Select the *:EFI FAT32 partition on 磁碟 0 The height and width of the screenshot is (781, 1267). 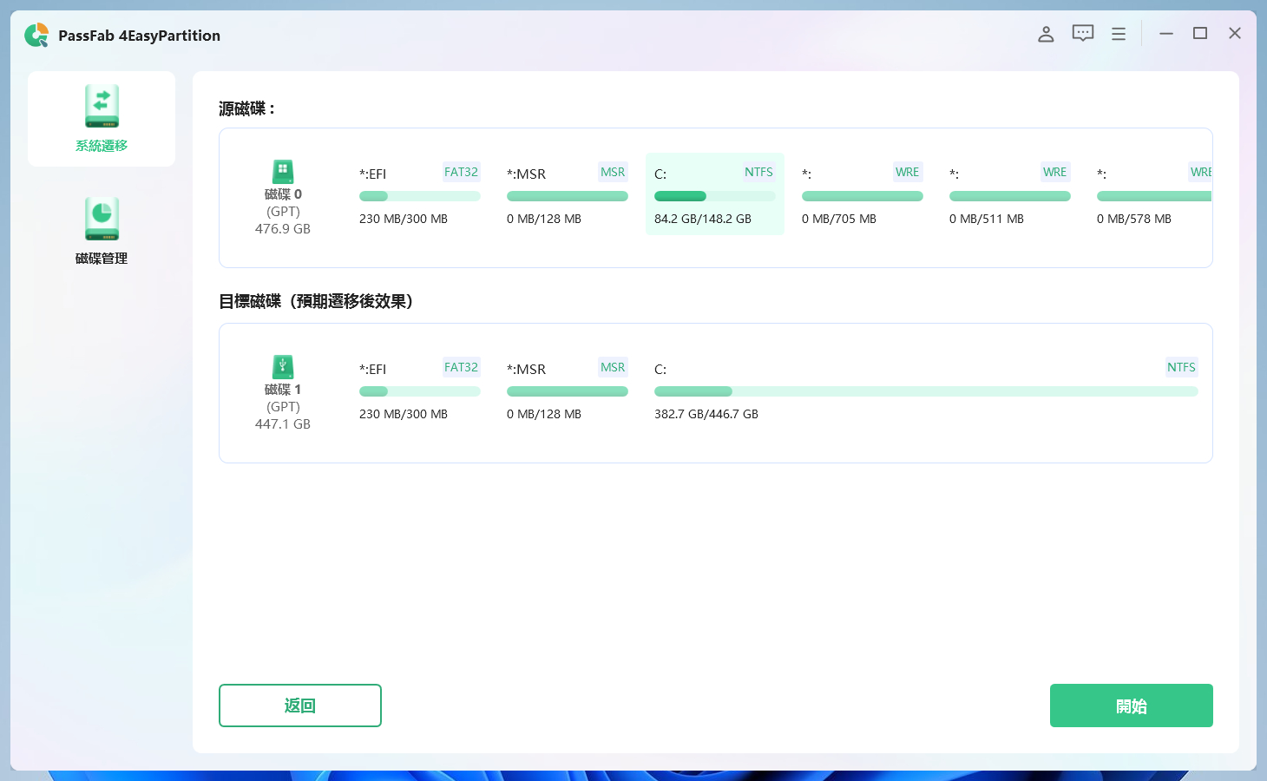(x=419, y=194)
